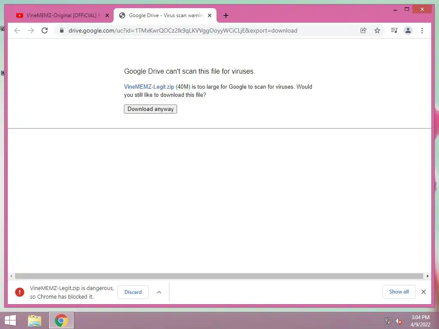Open the media control icon in the toolbar
This screenshot has width=439, height=329.
tap(394, 30)
